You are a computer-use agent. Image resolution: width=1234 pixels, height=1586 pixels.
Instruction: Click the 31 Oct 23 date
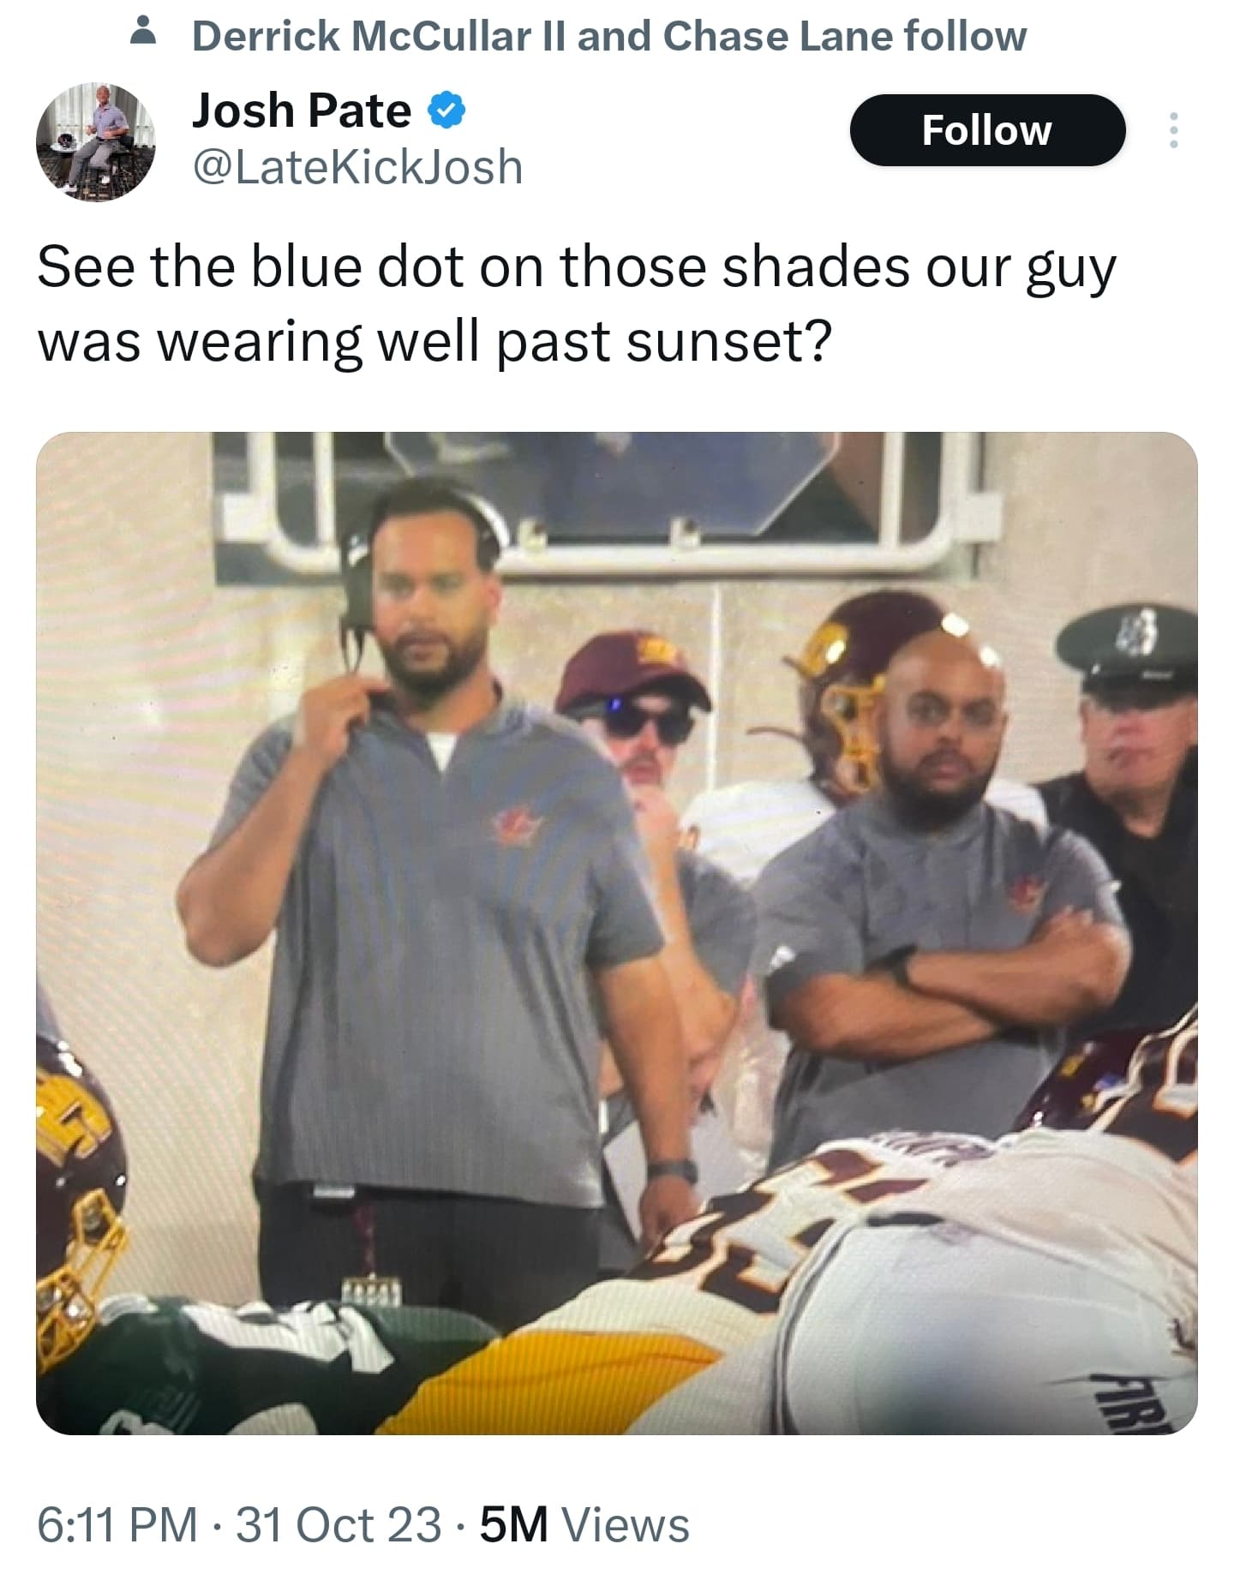[x=338, y=1525]
